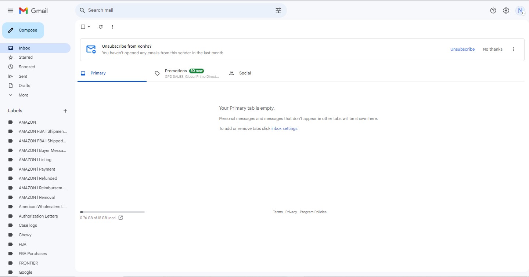This screenshot has height=277, width=529.
Task: Open the Privacy link
Action: (291, 212)
